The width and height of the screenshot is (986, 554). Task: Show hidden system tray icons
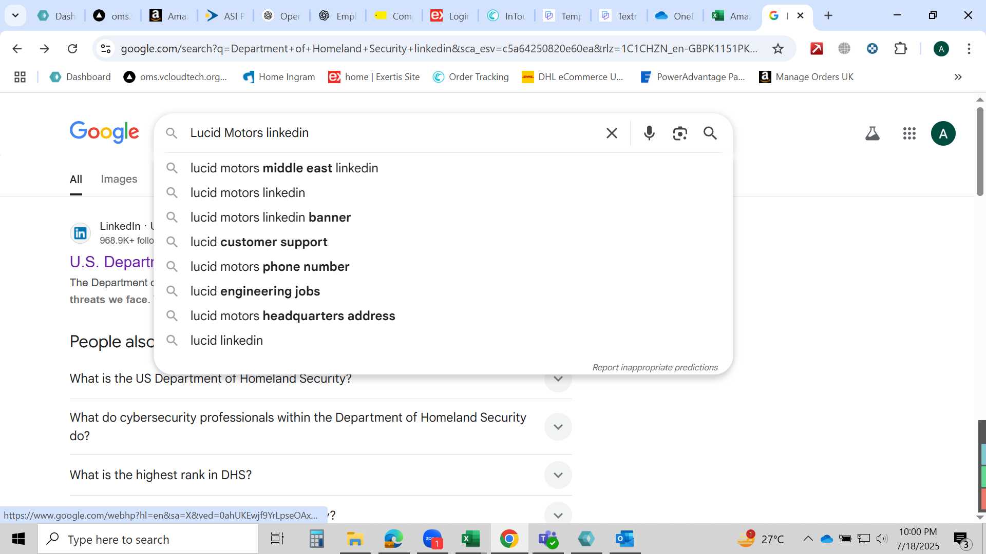pos(808,539)
